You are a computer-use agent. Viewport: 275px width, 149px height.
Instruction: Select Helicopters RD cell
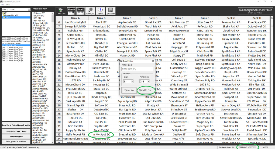point(205,105)
